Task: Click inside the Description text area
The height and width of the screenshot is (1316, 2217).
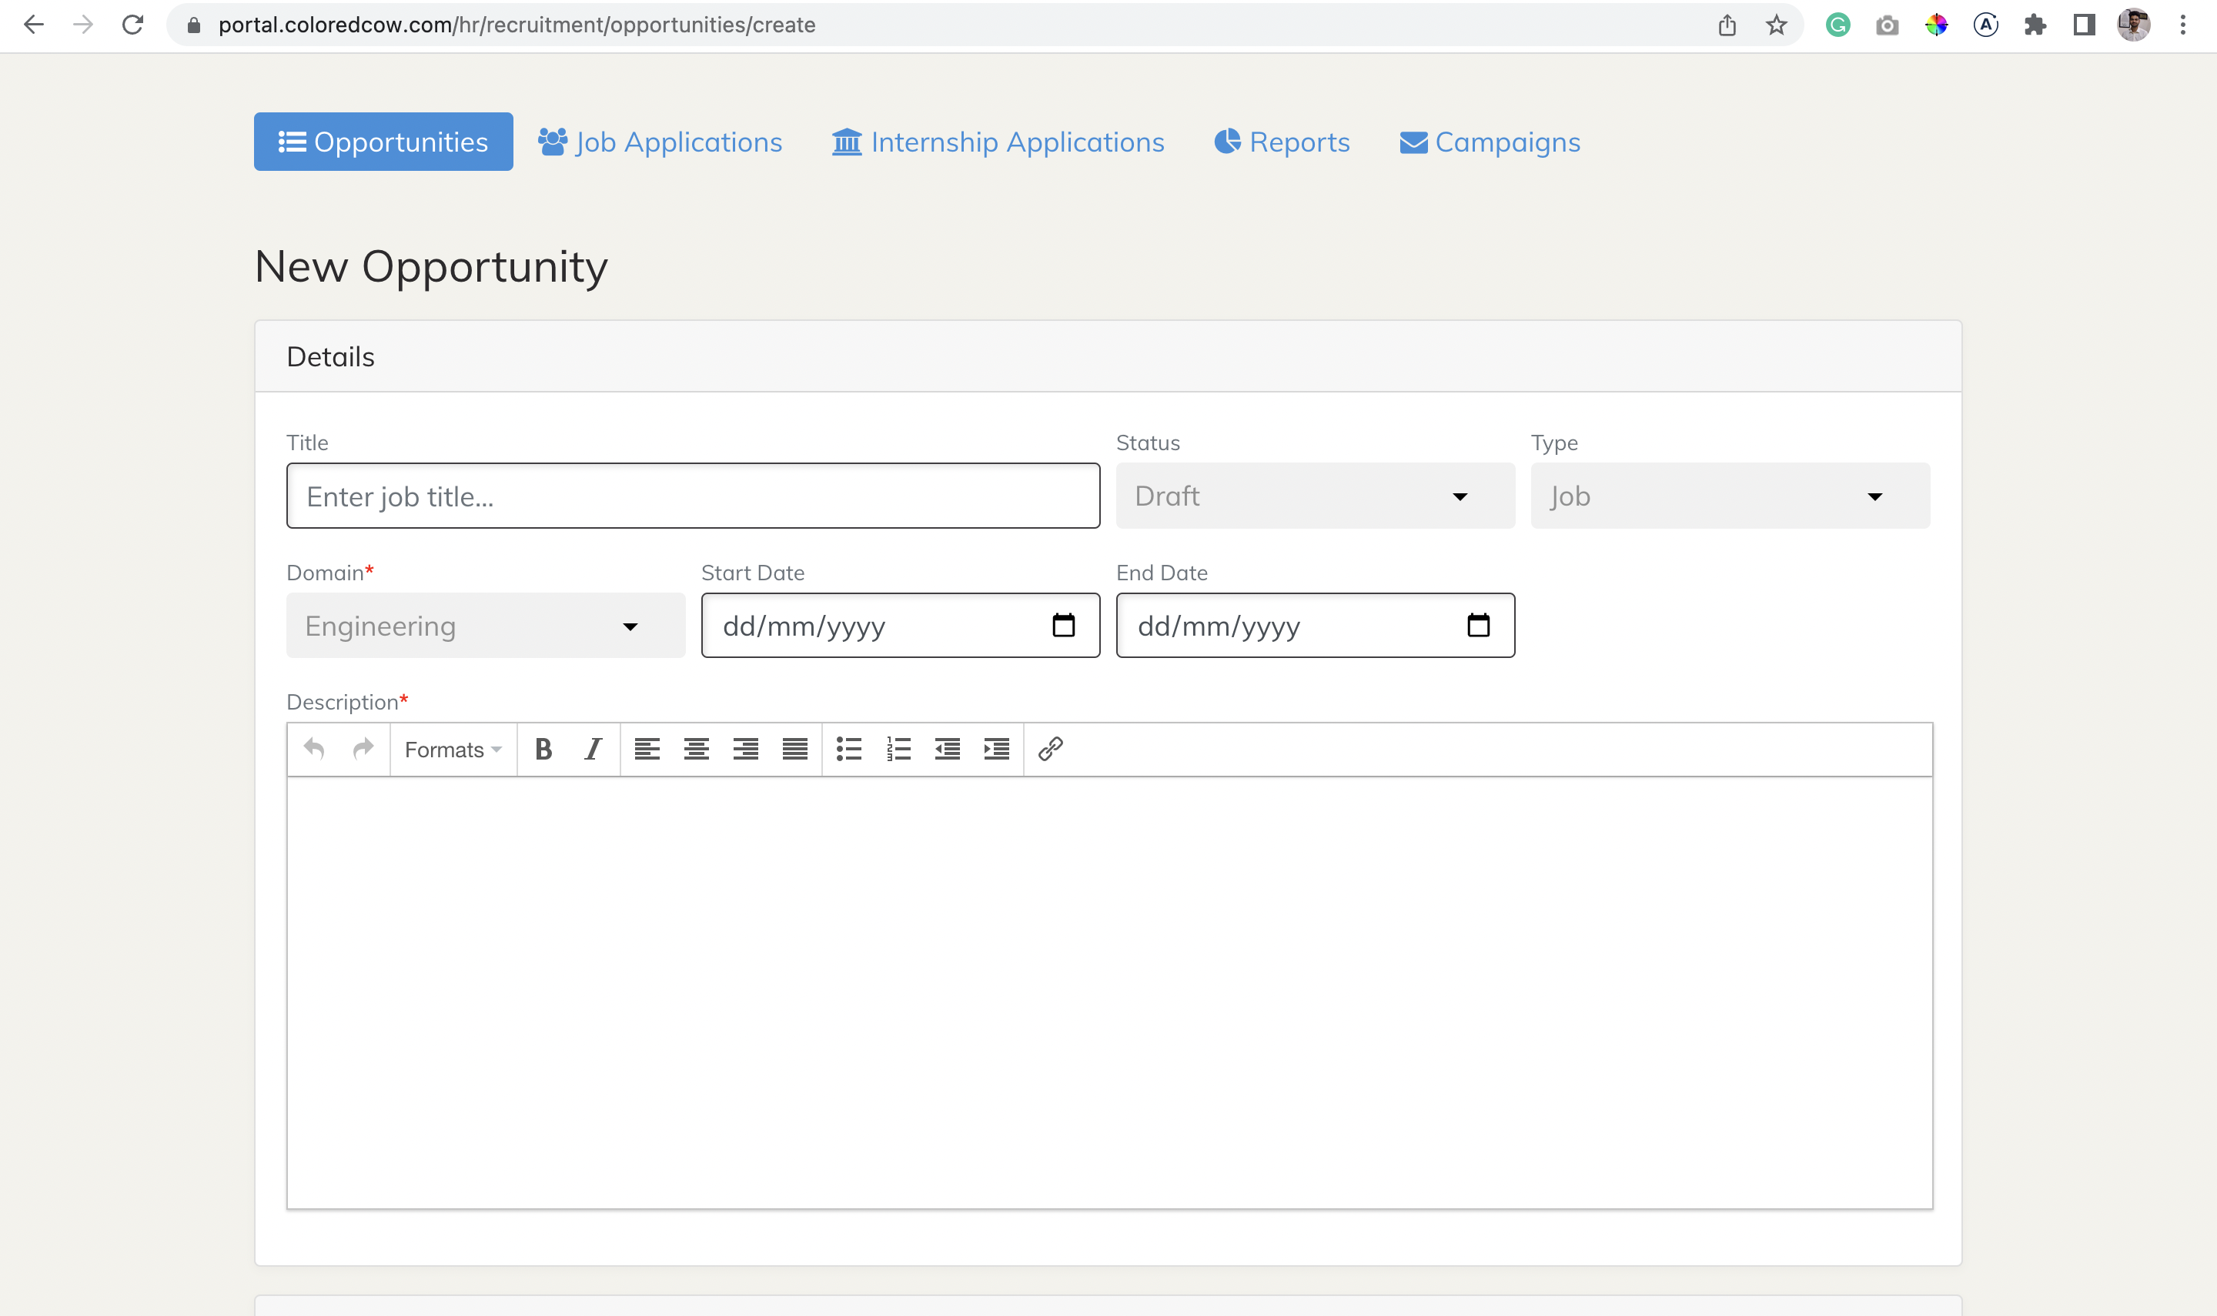Action: pyautogui.click(x=1110, y=994)
